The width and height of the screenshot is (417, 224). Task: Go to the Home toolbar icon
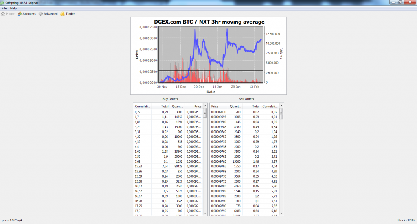3,14
